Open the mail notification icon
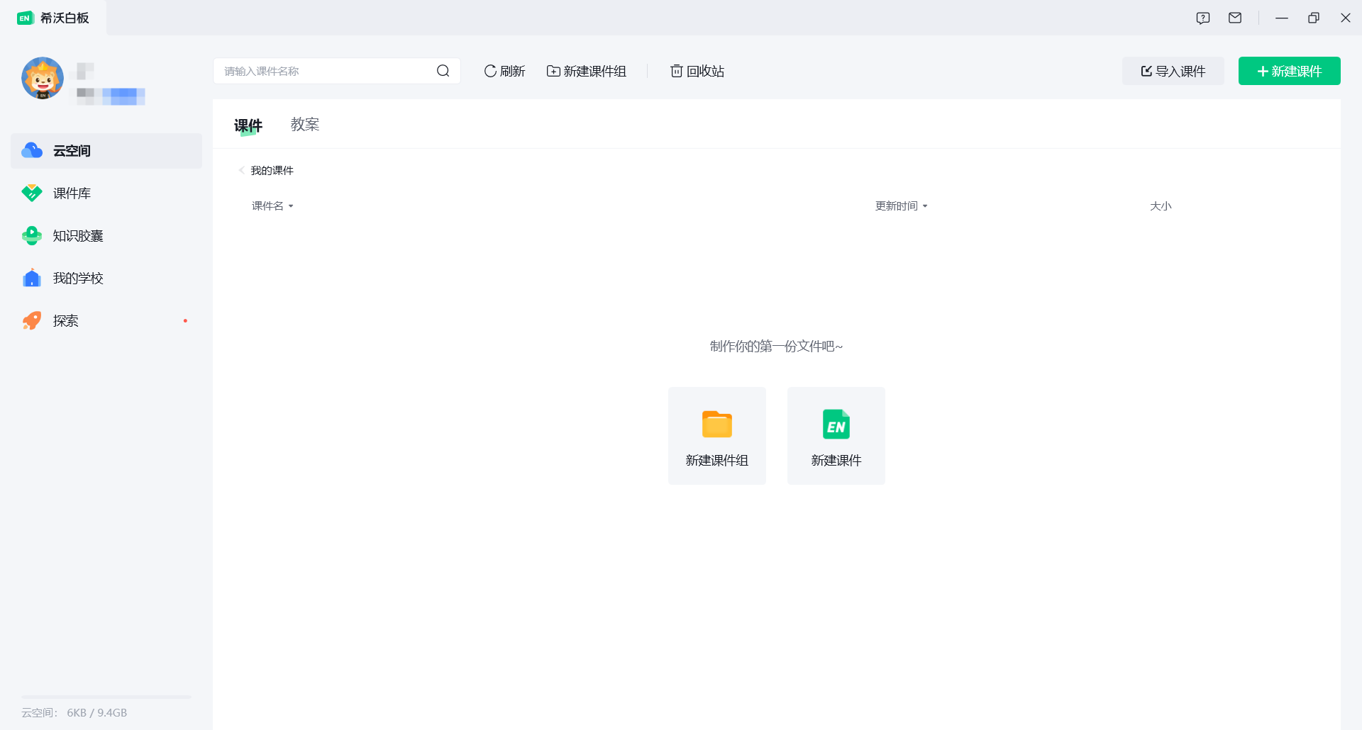 point(1235,18)
